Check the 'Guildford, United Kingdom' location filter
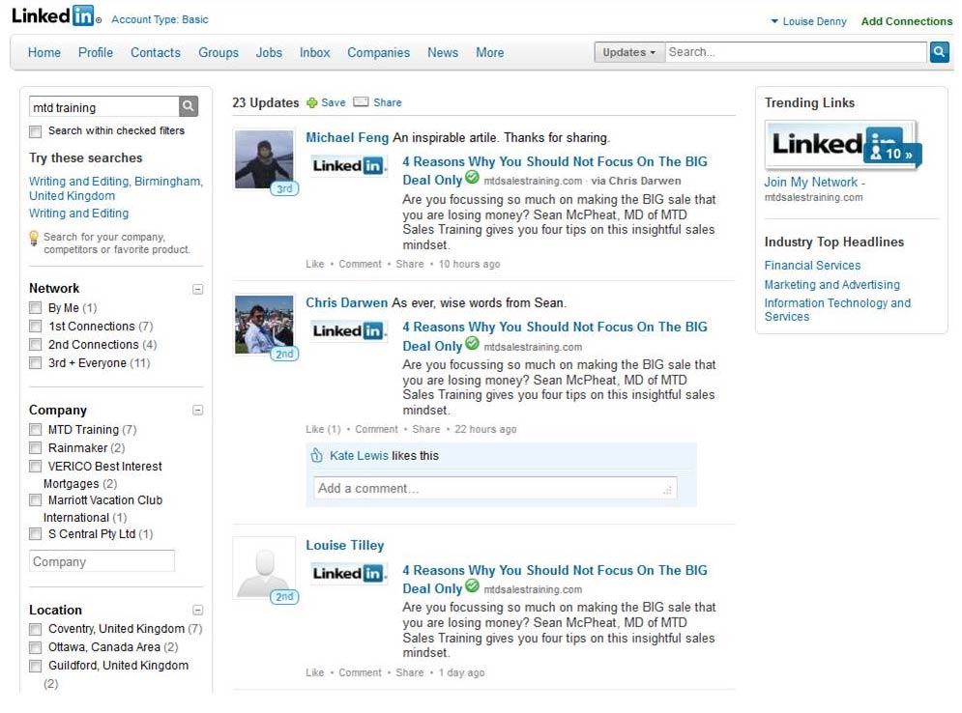 pyautogui.click(x=36, y=666)
